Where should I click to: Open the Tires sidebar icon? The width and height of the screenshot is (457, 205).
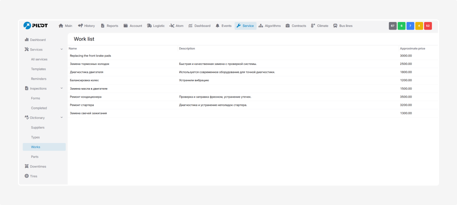point(27,176)
